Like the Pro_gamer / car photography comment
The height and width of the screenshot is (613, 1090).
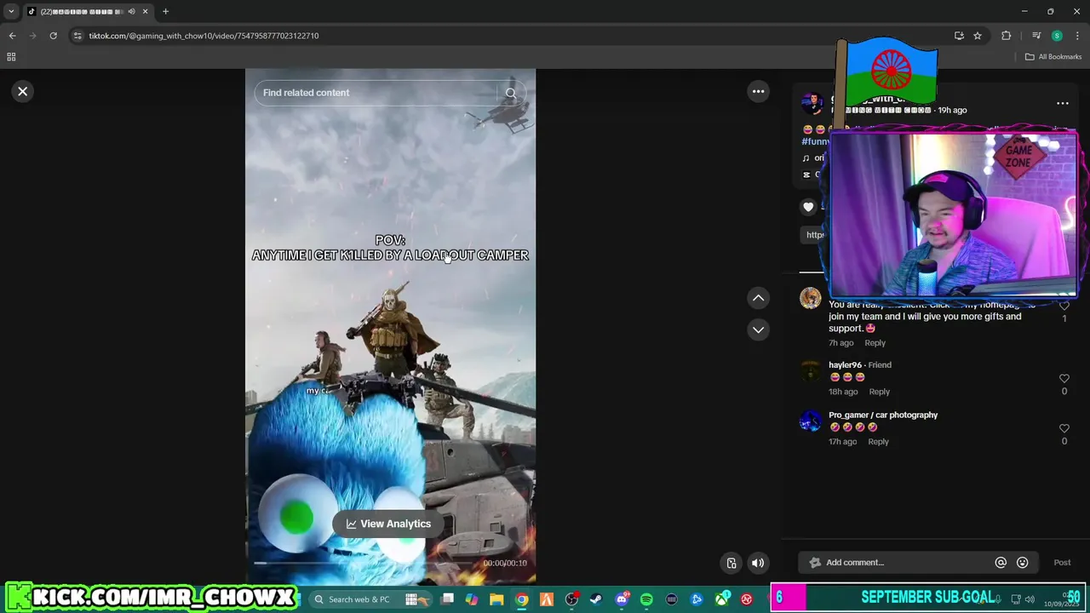click(1064, 428)
